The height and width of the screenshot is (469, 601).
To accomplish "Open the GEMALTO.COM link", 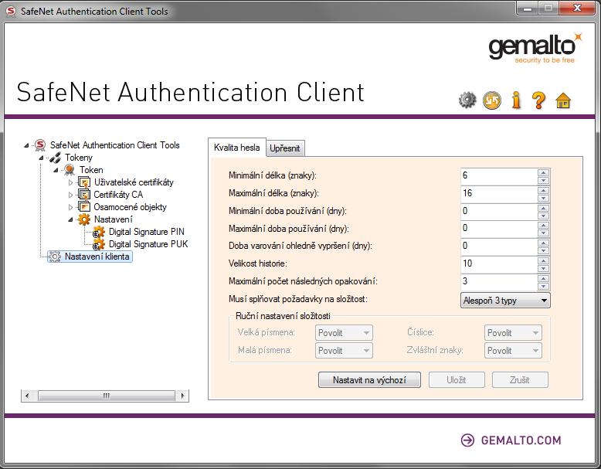I will coord(521,440).
